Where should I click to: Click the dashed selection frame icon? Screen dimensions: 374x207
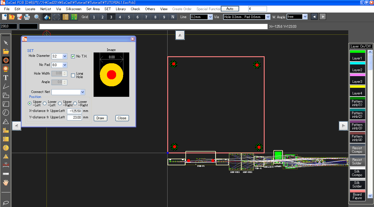56,17
